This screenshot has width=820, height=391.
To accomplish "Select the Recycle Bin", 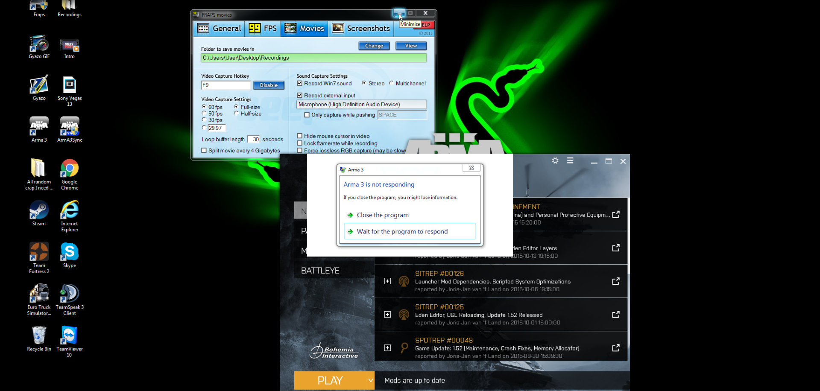I will 39,339.
